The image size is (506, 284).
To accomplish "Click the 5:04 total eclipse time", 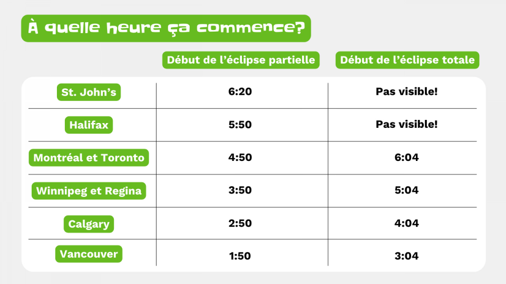I will pos(407,190).
